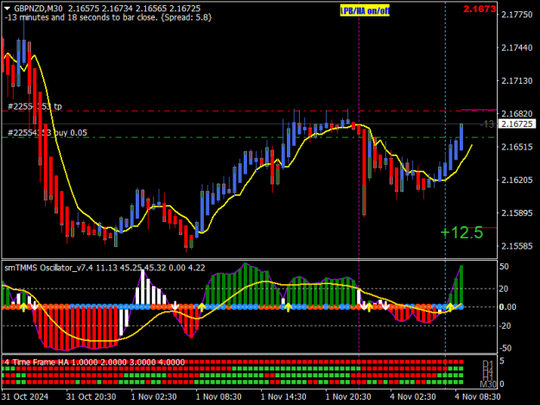
Task: Click price scale value 2.17750
Action: (517, 15)
